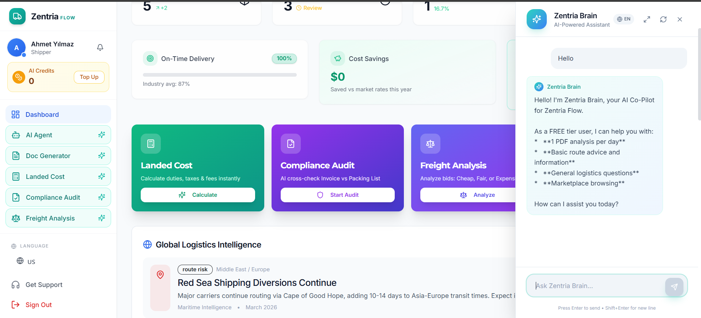The image size is (701, 318).
Task: Select Landed Cost sidebar item
Action: tap(58, 177)
